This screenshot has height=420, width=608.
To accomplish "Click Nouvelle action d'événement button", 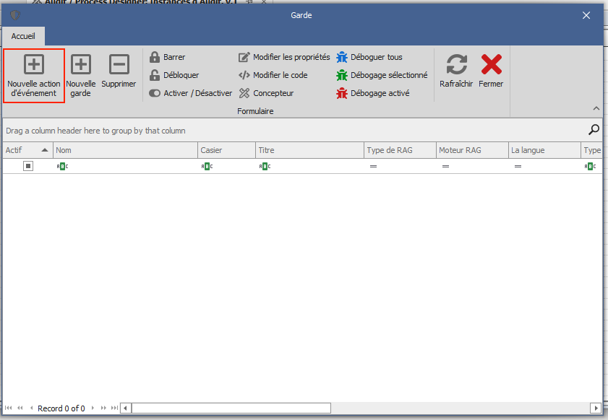I will pyautogui.click(x=34, y=76).
